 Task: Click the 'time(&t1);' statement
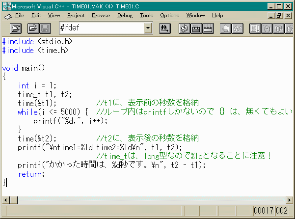[37, 103]
